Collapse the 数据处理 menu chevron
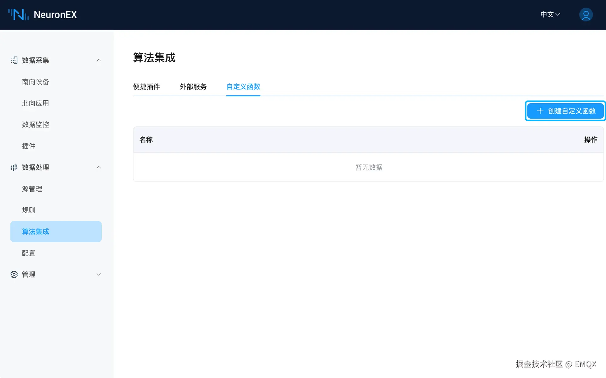 tap(99, 167)
